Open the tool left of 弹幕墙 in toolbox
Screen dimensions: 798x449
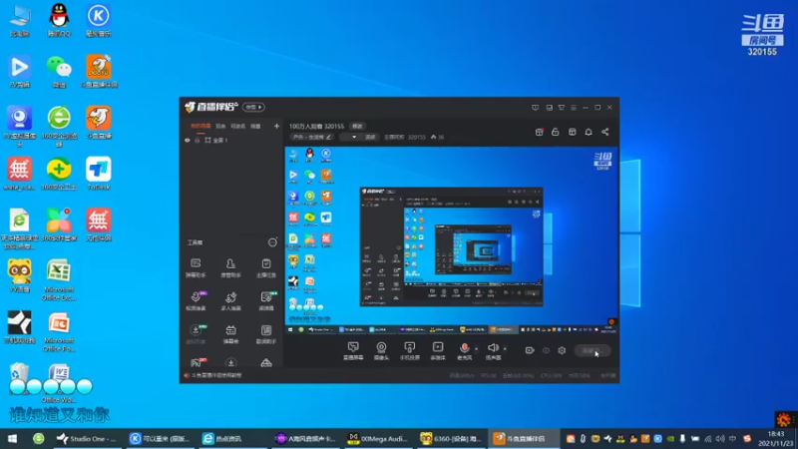point(196,334)
